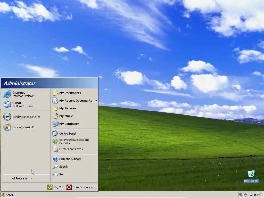
Task: Click the tray icon beside the clock
Action: click(245, 195)
